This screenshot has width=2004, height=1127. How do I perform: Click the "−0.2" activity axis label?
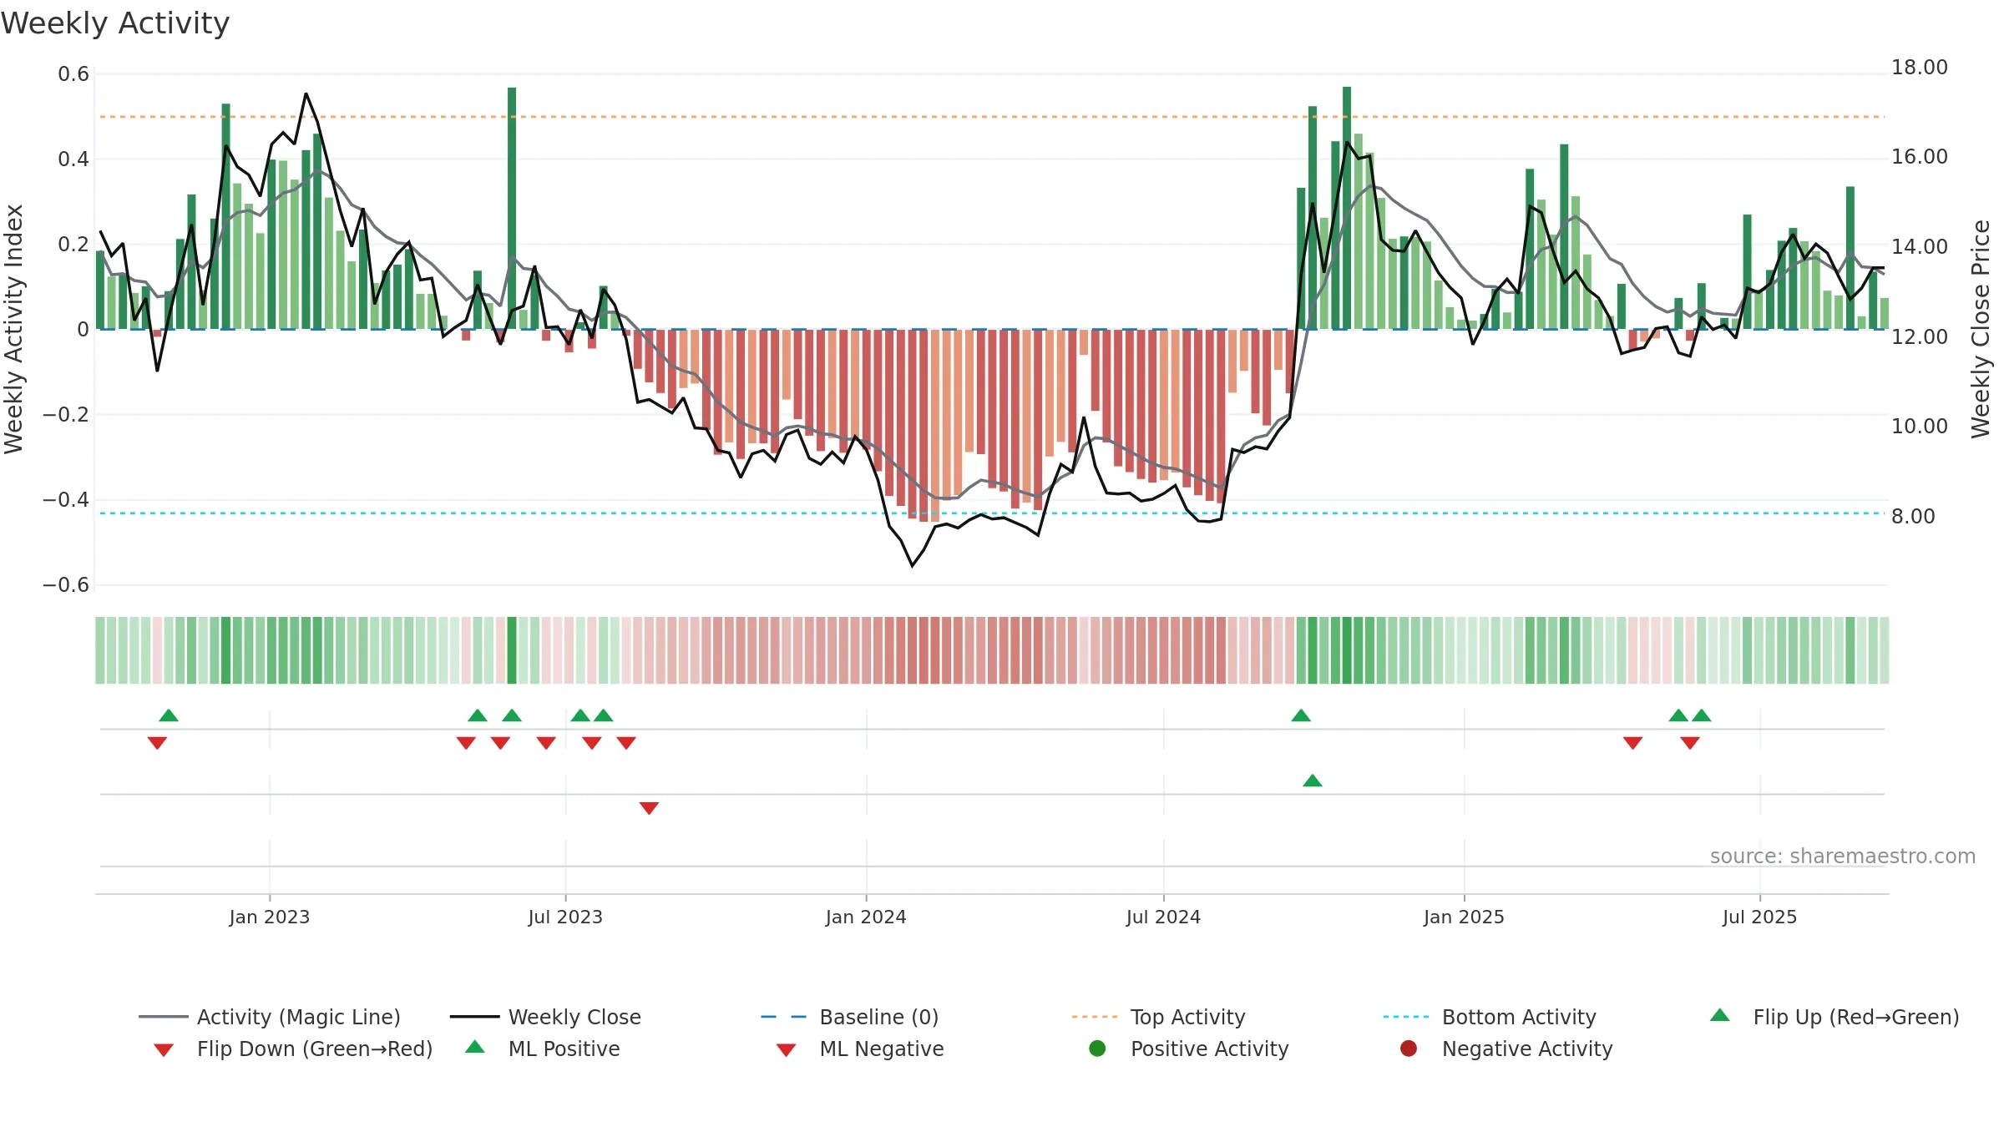click(x=66, y=415)
